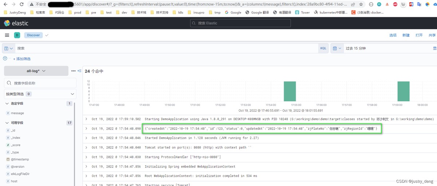Collapse the 选定字段 section

point(7,104)
